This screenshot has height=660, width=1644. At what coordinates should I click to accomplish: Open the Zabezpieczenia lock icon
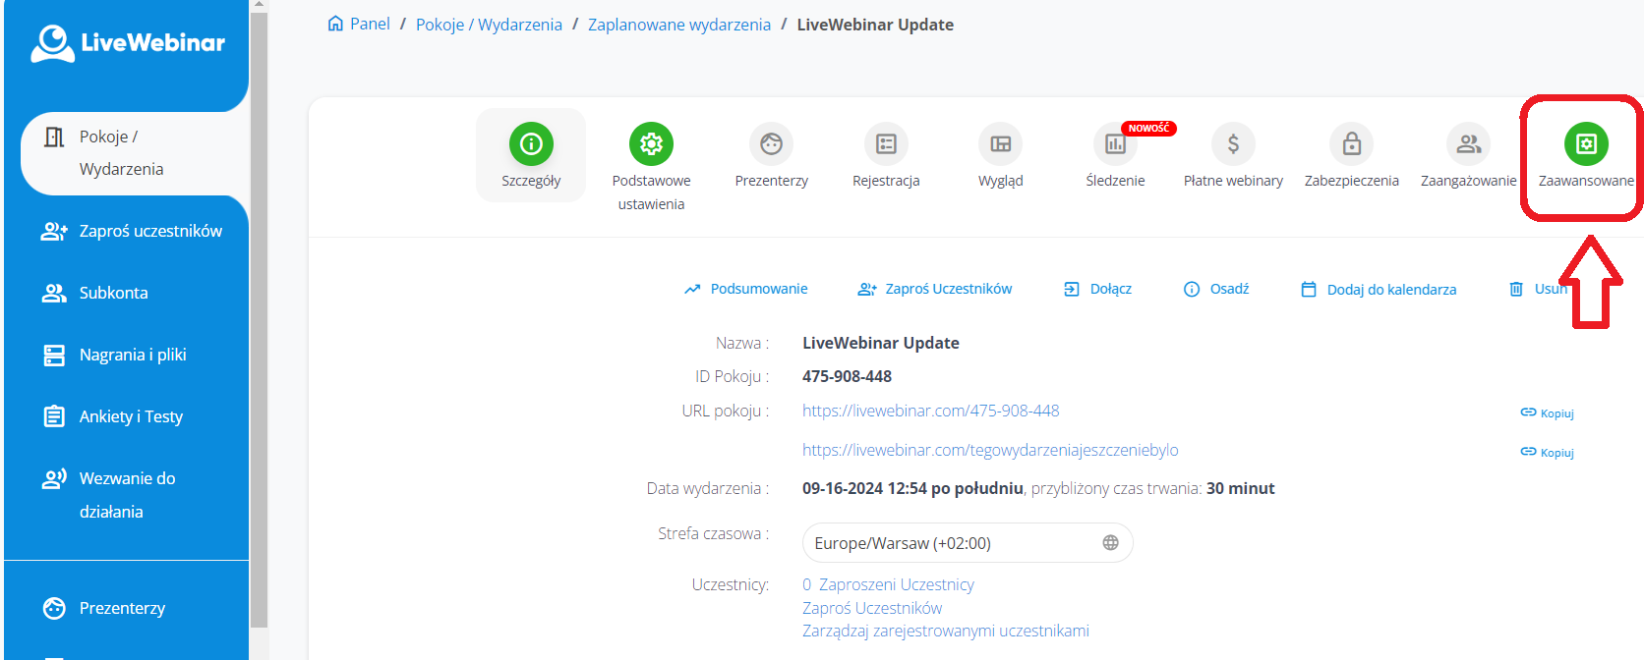click(1351, 144)
